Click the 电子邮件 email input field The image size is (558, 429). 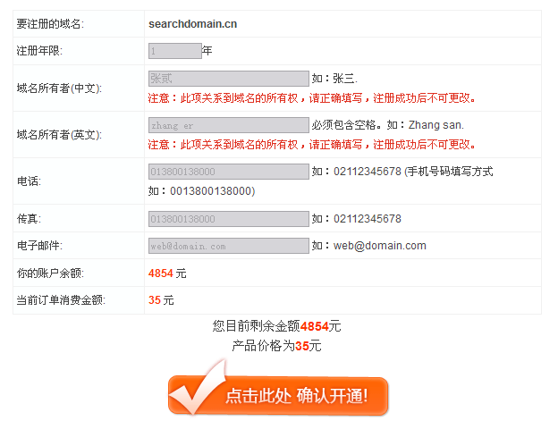[x=228, y=246]
